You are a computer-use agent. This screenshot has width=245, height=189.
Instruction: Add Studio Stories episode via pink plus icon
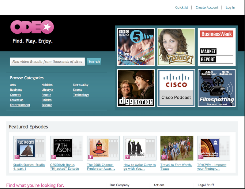point(17,157)
